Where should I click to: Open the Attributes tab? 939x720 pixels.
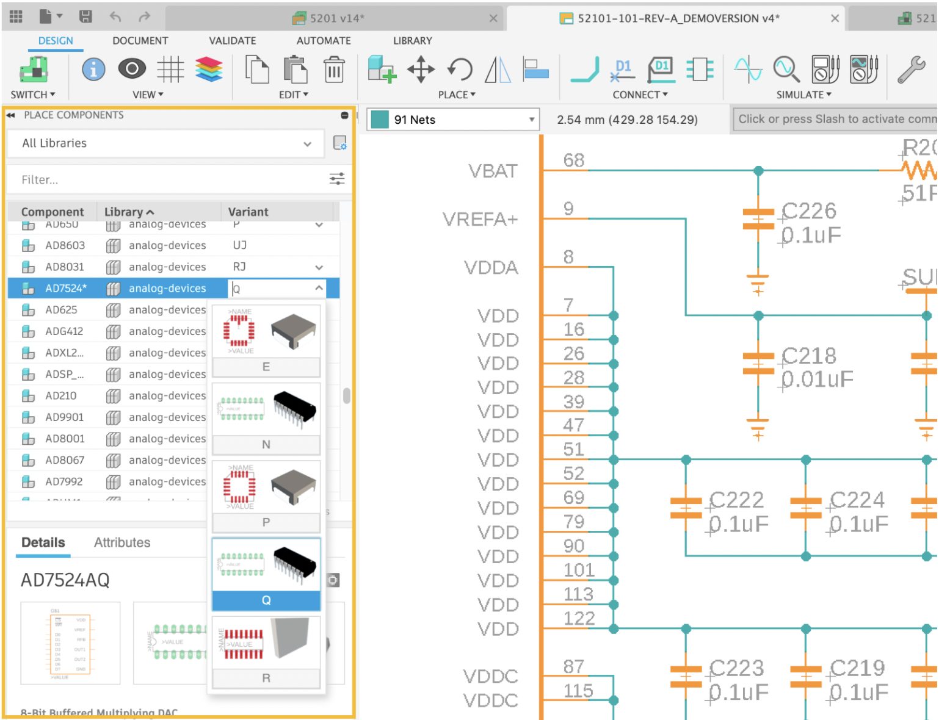pos(122,542)
